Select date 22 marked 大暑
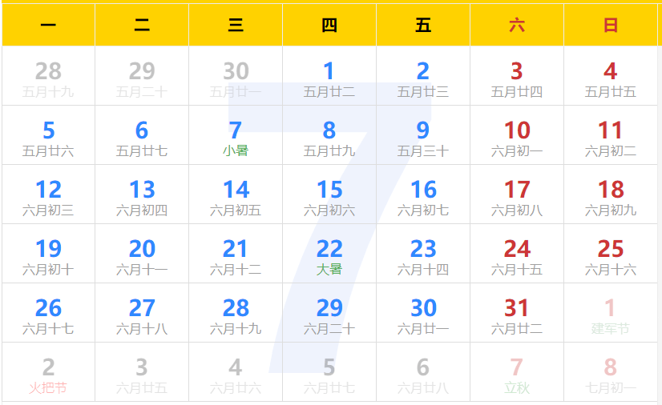The width and height of the screenshot is (662, 405). (329, 254)
